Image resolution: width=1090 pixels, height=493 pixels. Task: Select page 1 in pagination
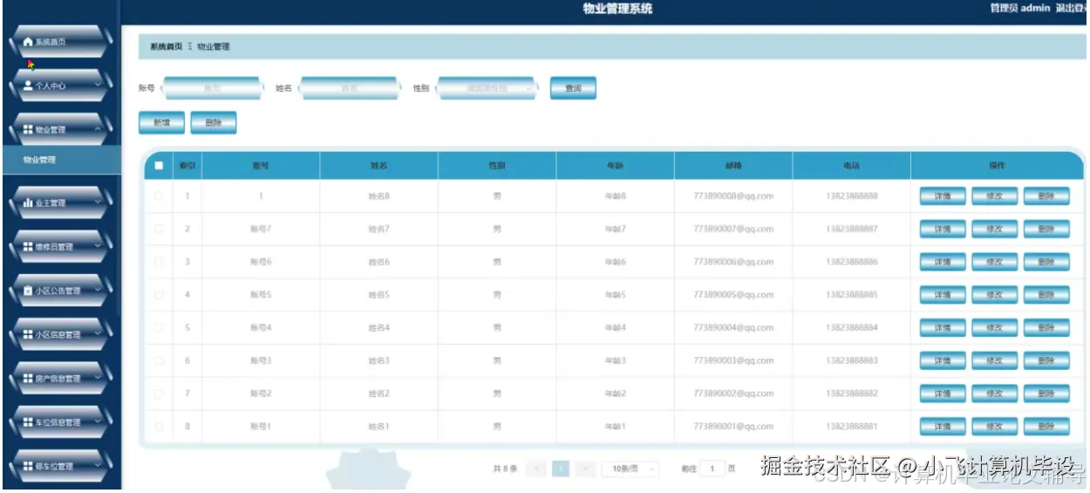pos(561,469)
